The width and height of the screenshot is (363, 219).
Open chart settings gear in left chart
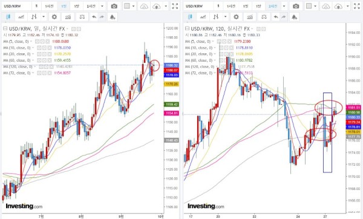[x=54, y=17]
